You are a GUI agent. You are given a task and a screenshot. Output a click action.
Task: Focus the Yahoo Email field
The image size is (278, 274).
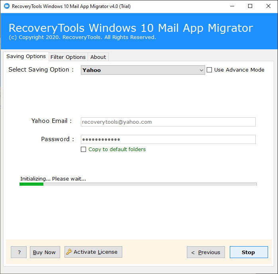(168, 122)
